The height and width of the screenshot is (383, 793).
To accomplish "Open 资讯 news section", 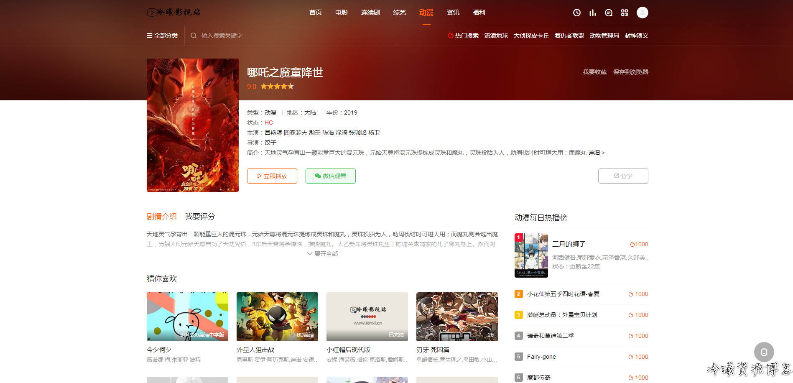I will [x=453, y=13].
